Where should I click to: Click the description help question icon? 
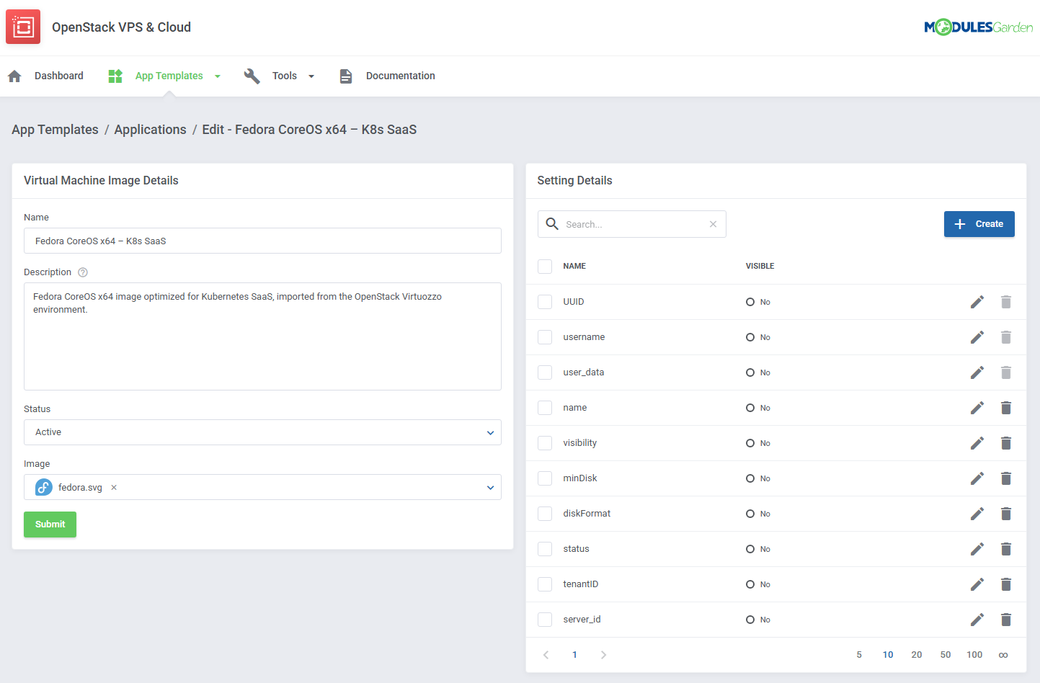[83, 272]
